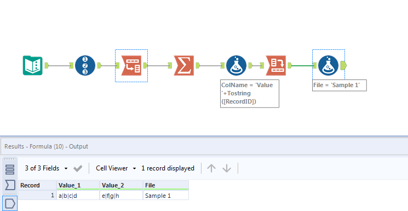
Task: Select the Text To Columns tool
Action: pyautogui.click(x=131, y=65)
